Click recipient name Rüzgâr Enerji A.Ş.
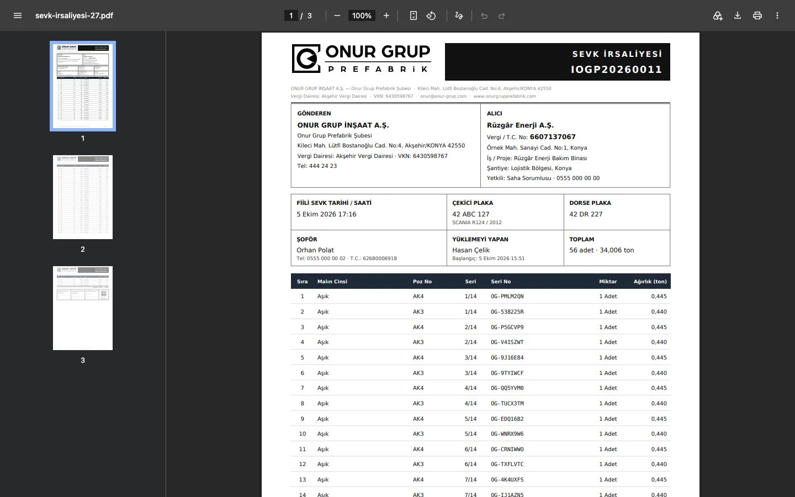The height and width of the screenshot is (497, 795). pos(520,125)
